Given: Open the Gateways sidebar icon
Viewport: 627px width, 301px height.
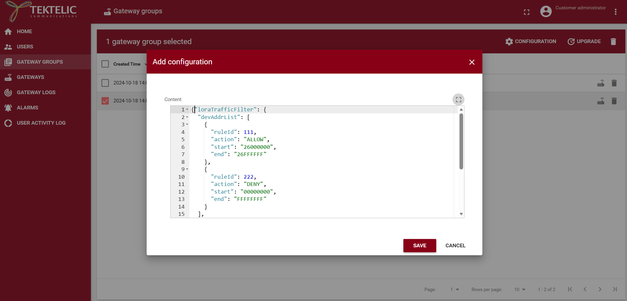Looking at the screenshot, I should pyautogui.click(x=8, y=77).
